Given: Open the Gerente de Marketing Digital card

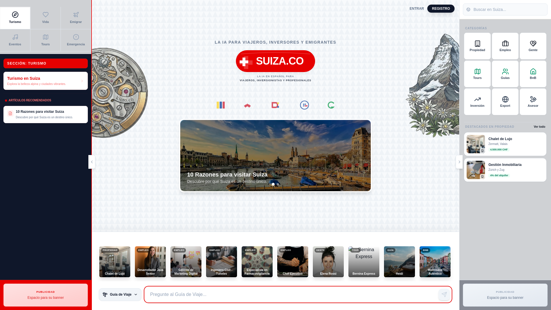Looking at the screenshot, I should coord(186,262).
